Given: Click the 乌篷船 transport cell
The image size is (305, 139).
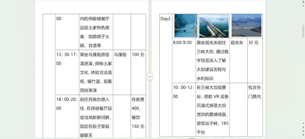Looking at the screenshot, I should click(x=122, y=72).
